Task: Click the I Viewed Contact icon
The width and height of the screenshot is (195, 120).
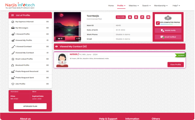Action: (13, 46)
